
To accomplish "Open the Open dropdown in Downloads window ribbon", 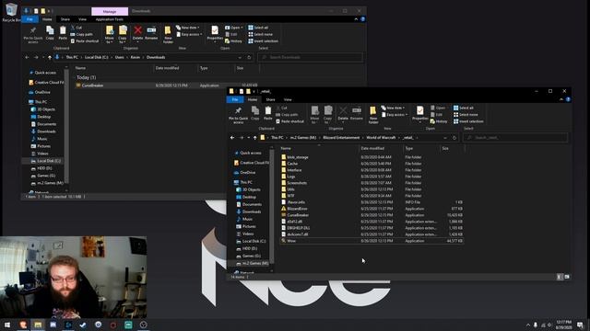I will click(x=233, y=28).
